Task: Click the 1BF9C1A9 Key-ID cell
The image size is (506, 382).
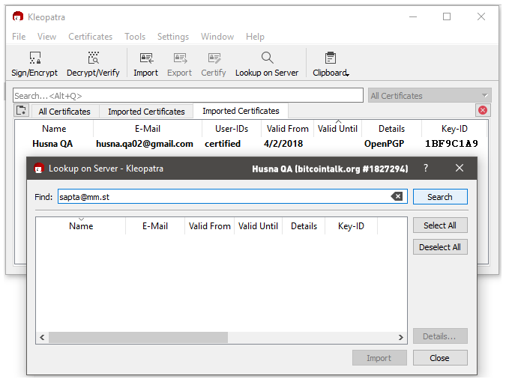Action: tap(451, 144)
